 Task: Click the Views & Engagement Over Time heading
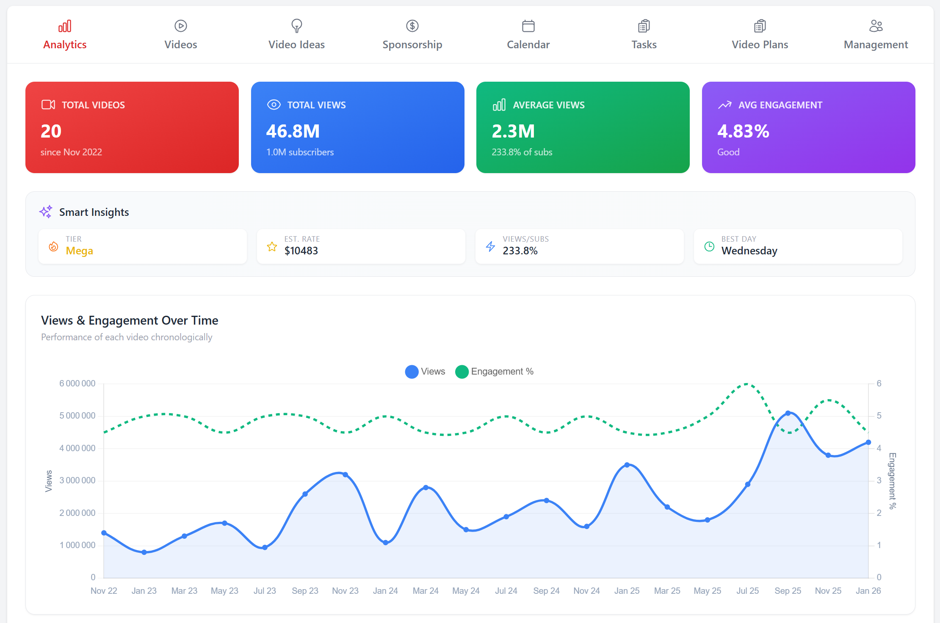(130, 320)
